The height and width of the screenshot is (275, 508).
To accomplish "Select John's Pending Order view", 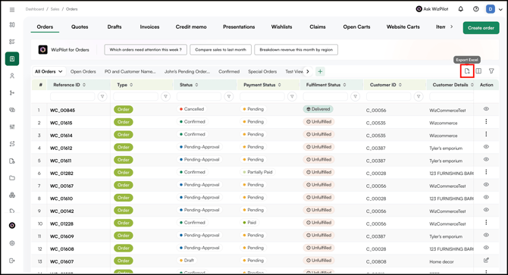I will (187, 71).
